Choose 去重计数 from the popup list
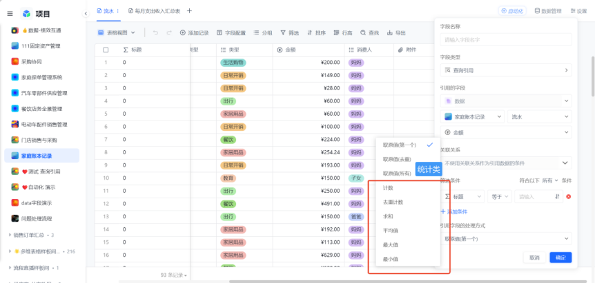Image resolution: width=595 pixels, height=283 pixels. point(408,202)
